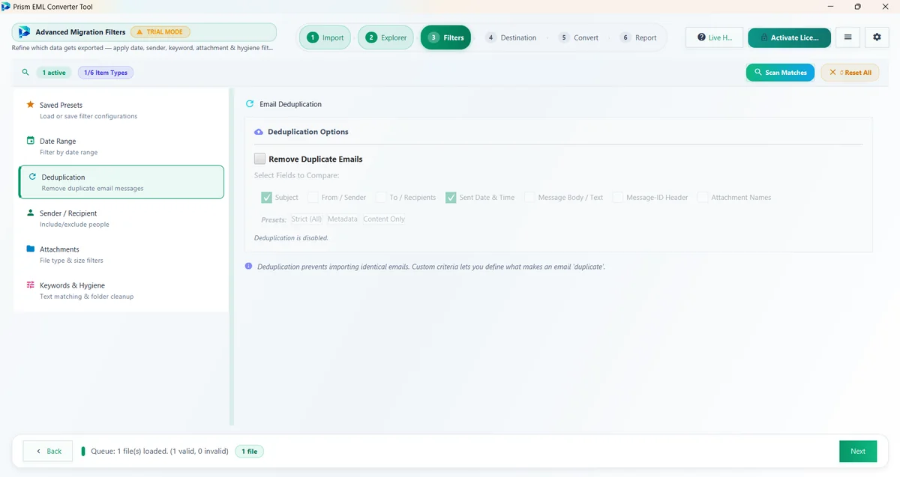Screen dimensions: 900x477
Task: Open Date Range filter section
Action: pyautogui.click(x=121, y=146)
